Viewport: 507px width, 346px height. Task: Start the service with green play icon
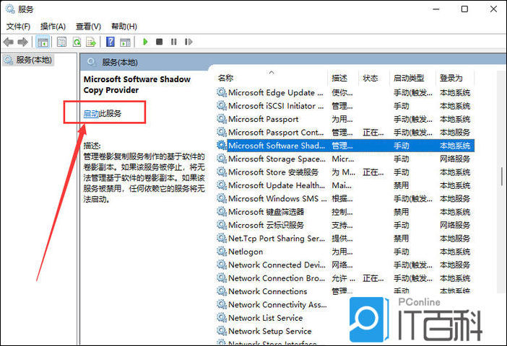tap(145, 42)
